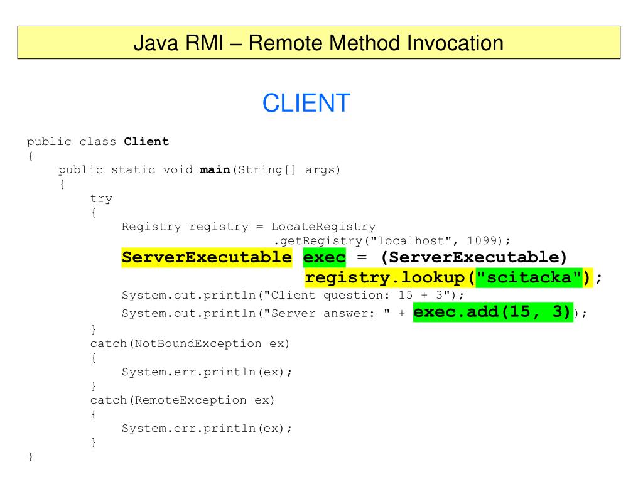Click the Registry registry declaration line
This screenshot has width=643, height=482.
[x=249, y=227]
